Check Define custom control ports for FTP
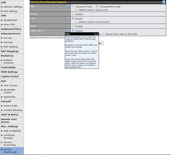 (76, 22)
